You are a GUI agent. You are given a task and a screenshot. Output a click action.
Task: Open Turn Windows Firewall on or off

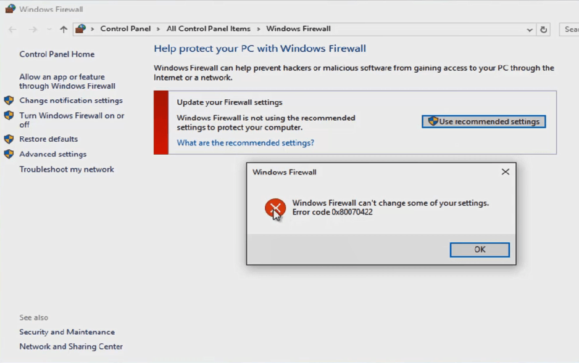(72, 120)
